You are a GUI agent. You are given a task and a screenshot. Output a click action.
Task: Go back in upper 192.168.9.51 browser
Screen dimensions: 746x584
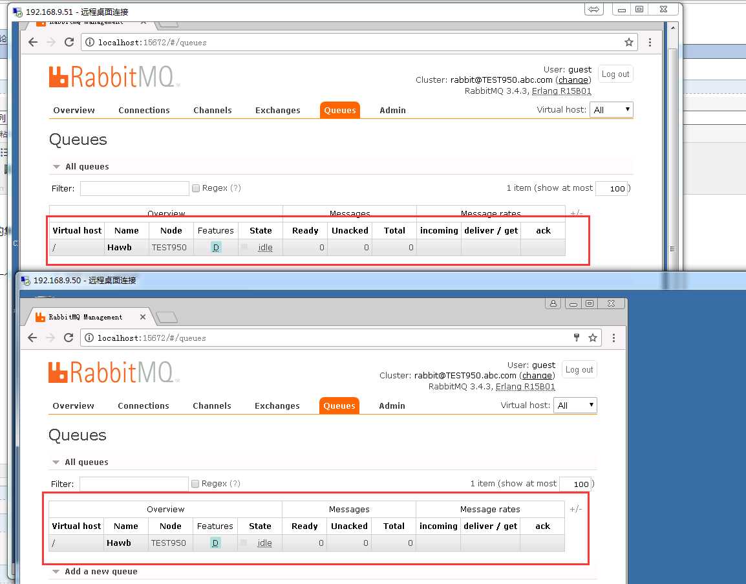(x=33, y=42)
